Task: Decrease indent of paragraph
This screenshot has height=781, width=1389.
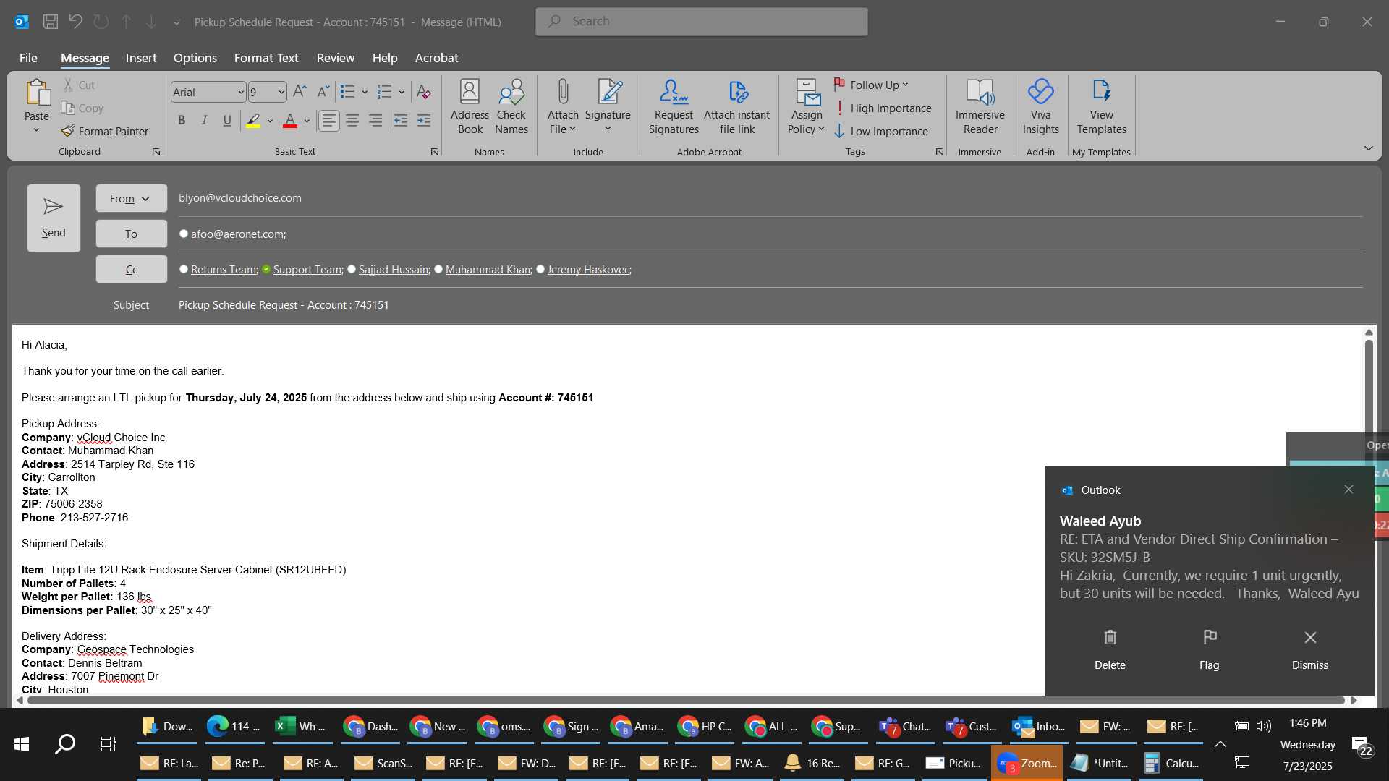Action: click(401, 121)
